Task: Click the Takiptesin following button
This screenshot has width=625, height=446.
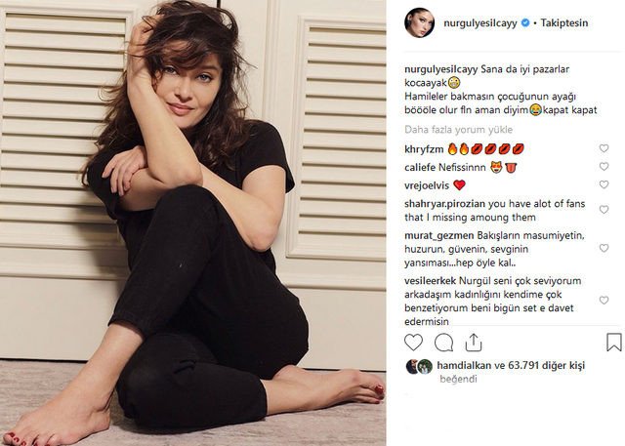Action: pyautogui.click(x=564, y=23)
